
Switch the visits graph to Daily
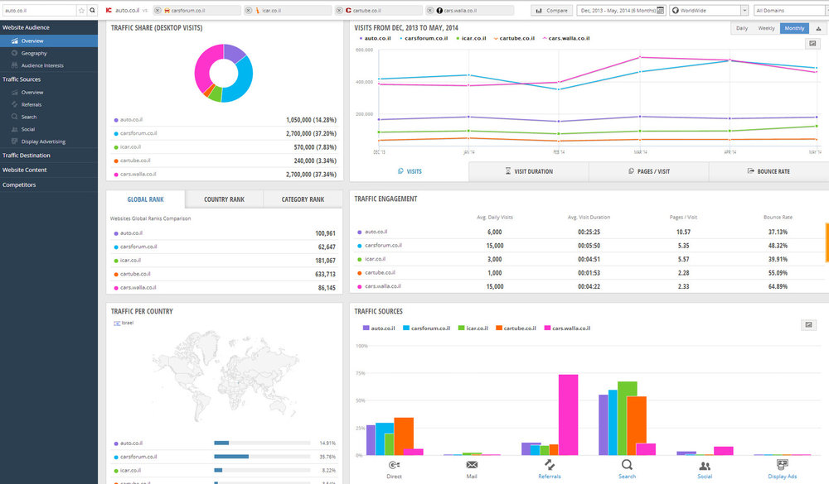(742, 28)
